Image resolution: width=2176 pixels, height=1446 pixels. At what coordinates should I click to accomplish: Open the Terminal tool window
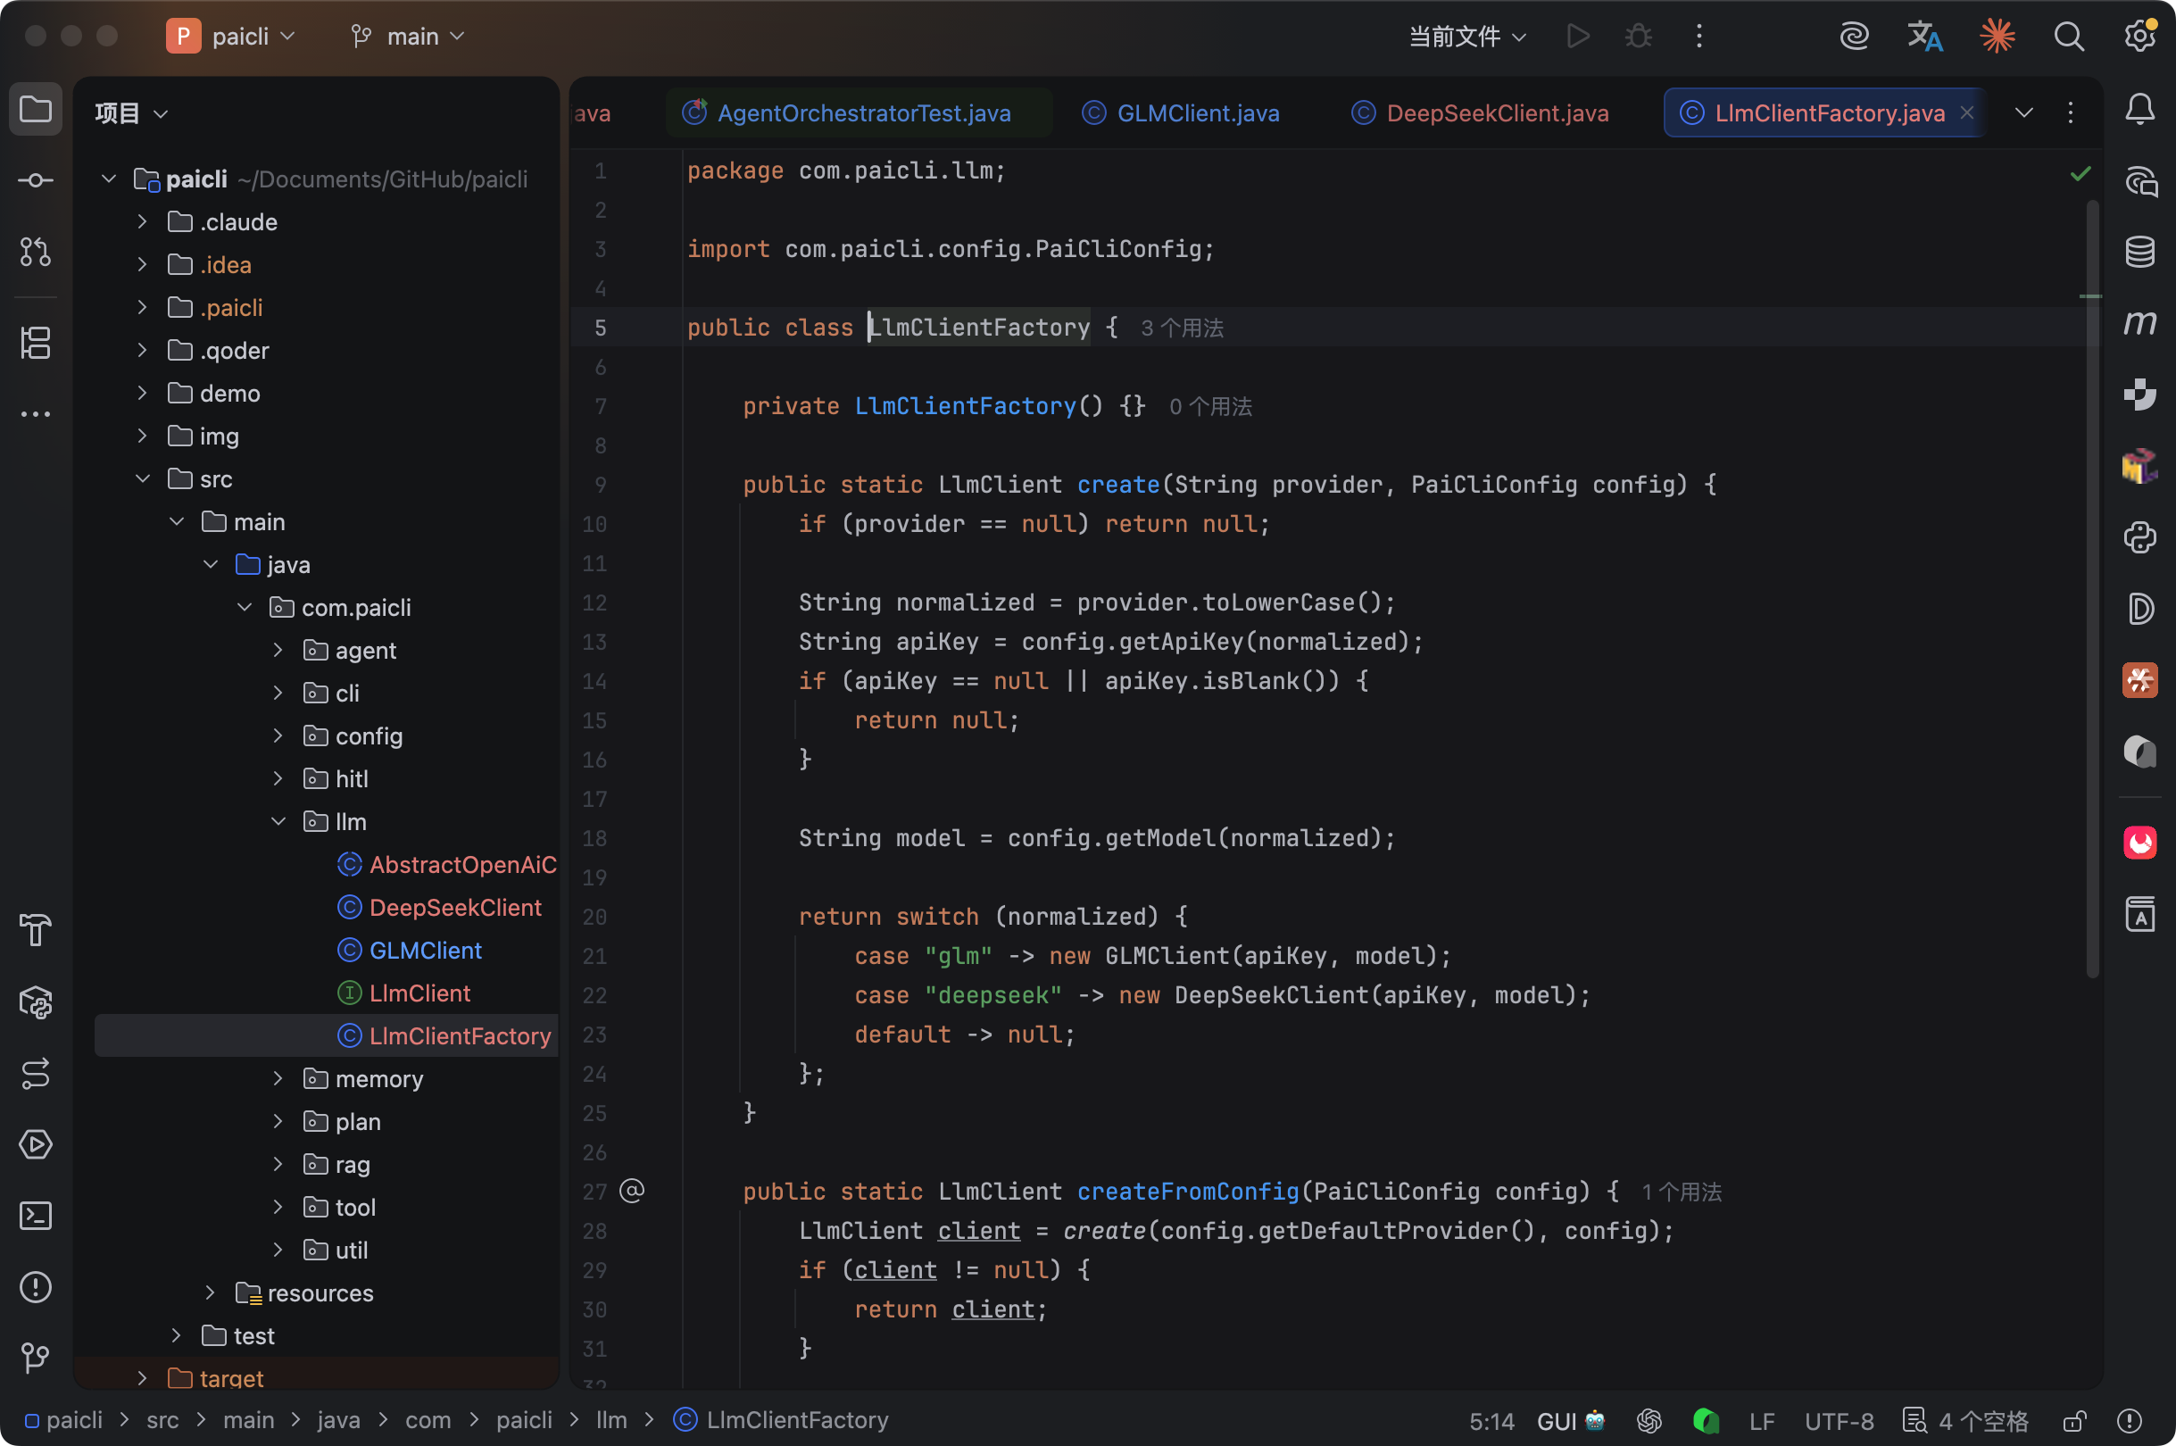point(35,1216)
